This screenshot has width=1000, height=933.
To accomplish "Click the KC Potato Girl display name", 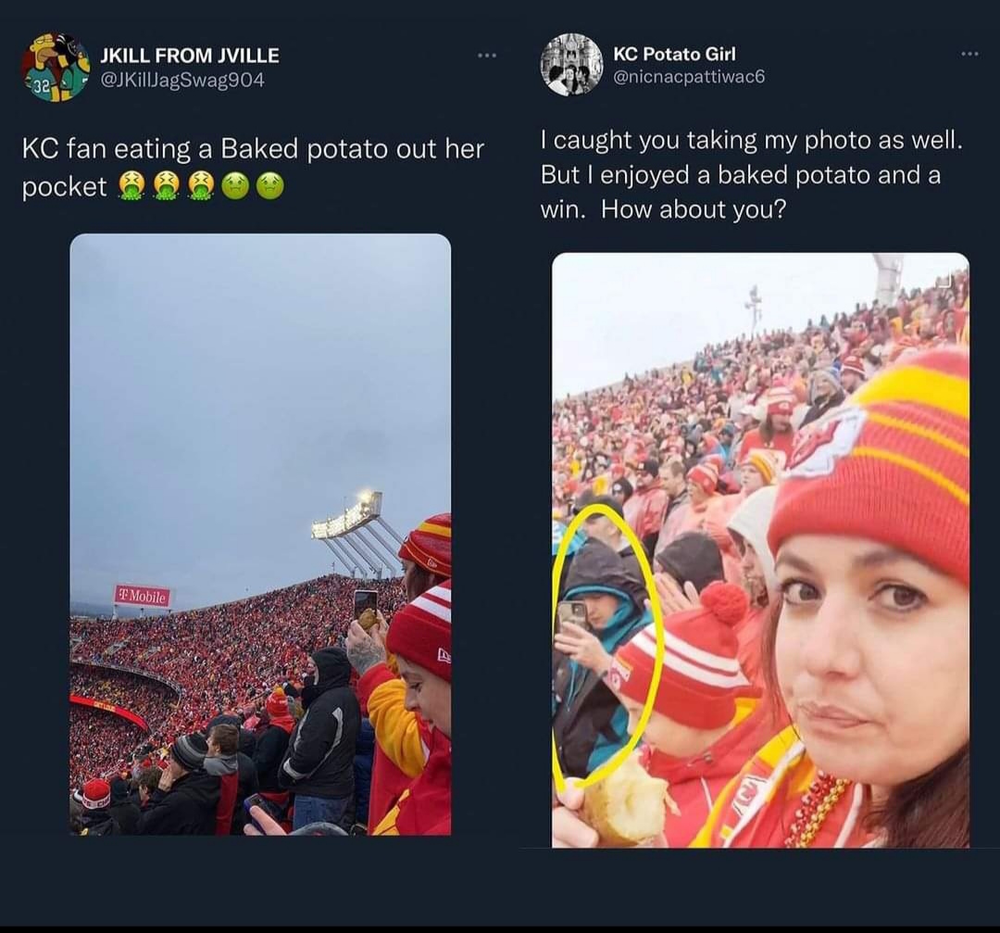I will coord(674,54).
